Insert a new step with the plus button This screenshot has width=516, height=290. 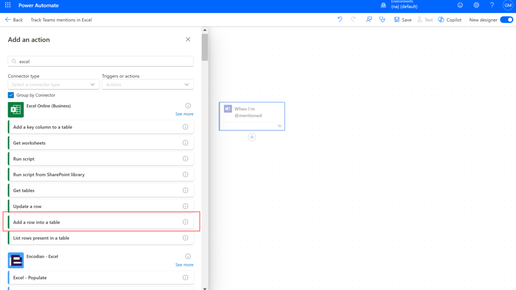click(x=252, y=137)
